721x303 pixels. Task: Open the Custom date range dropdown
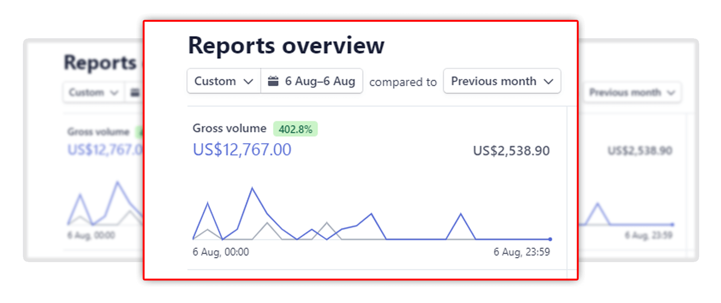pos(224,81)
